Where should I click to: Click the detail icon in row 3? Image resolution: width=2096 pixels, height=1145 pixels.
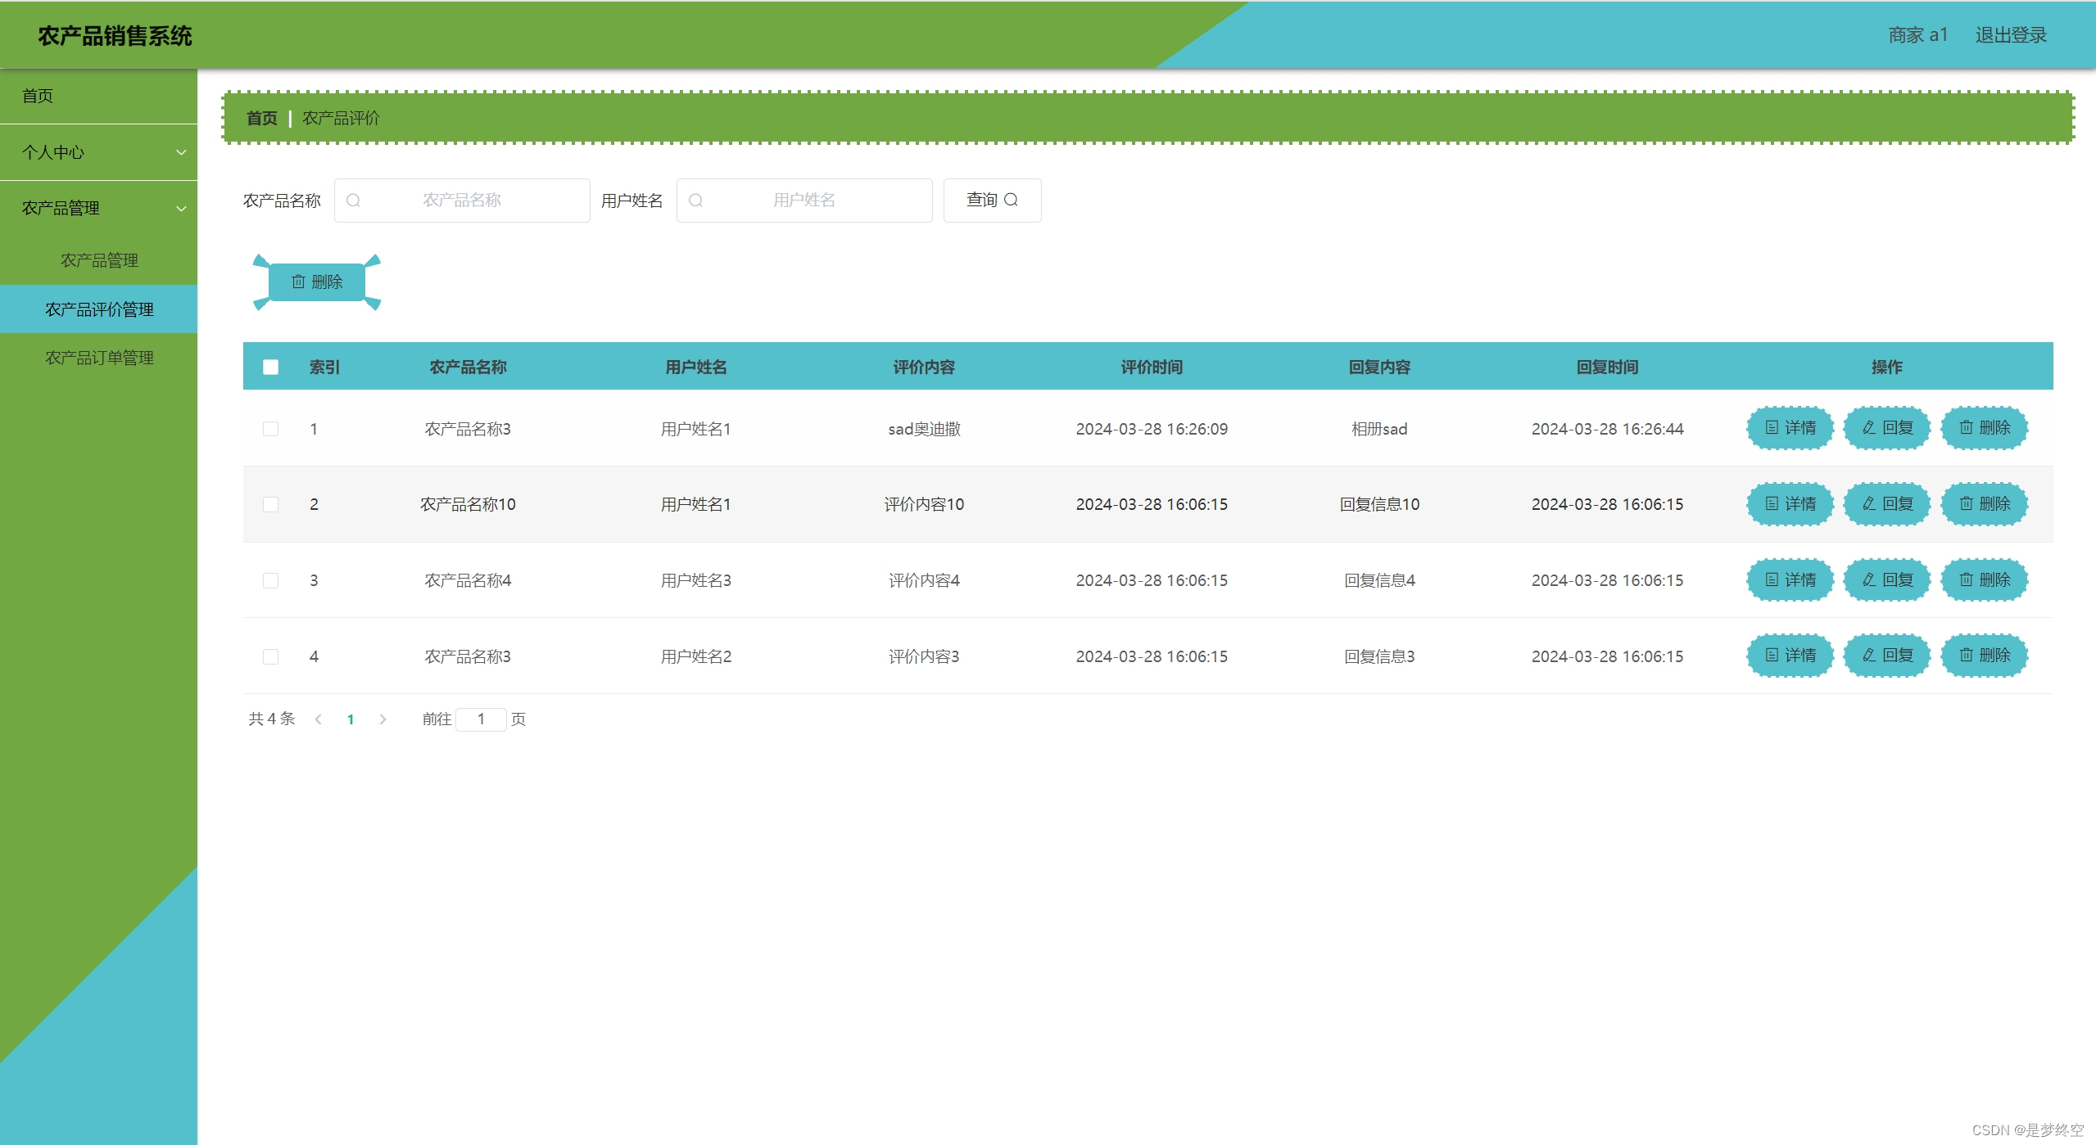click(x=1772, y=579)
